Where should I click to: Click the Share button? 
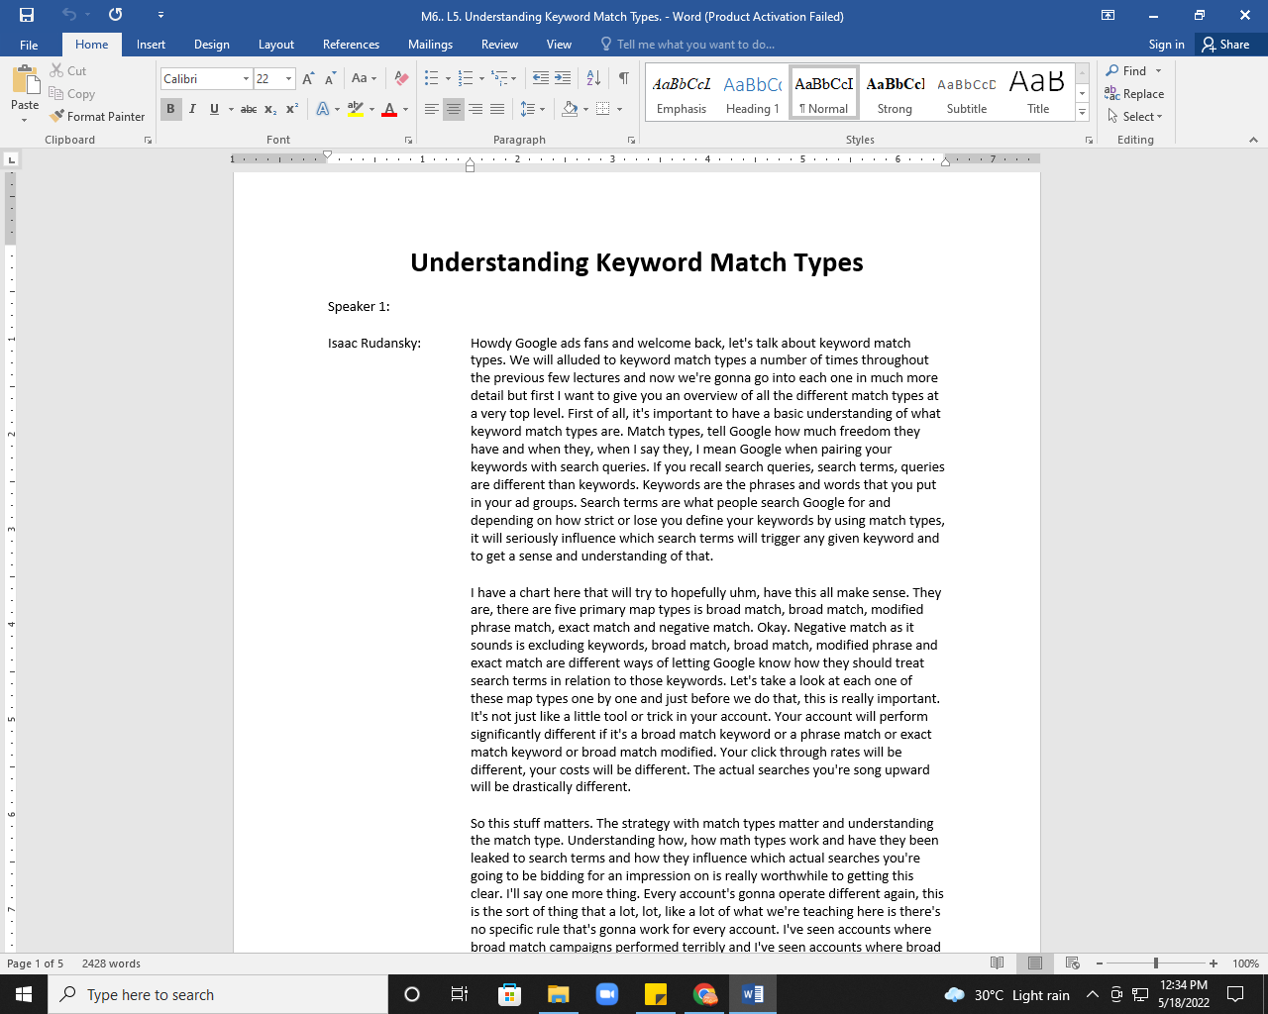pyautogui.click(x=1225, y=45)
